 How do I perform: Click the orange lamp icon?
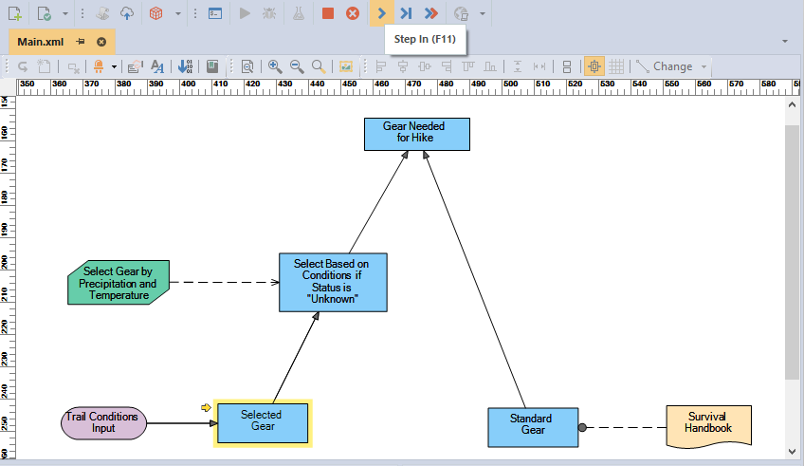click(99, 66)
